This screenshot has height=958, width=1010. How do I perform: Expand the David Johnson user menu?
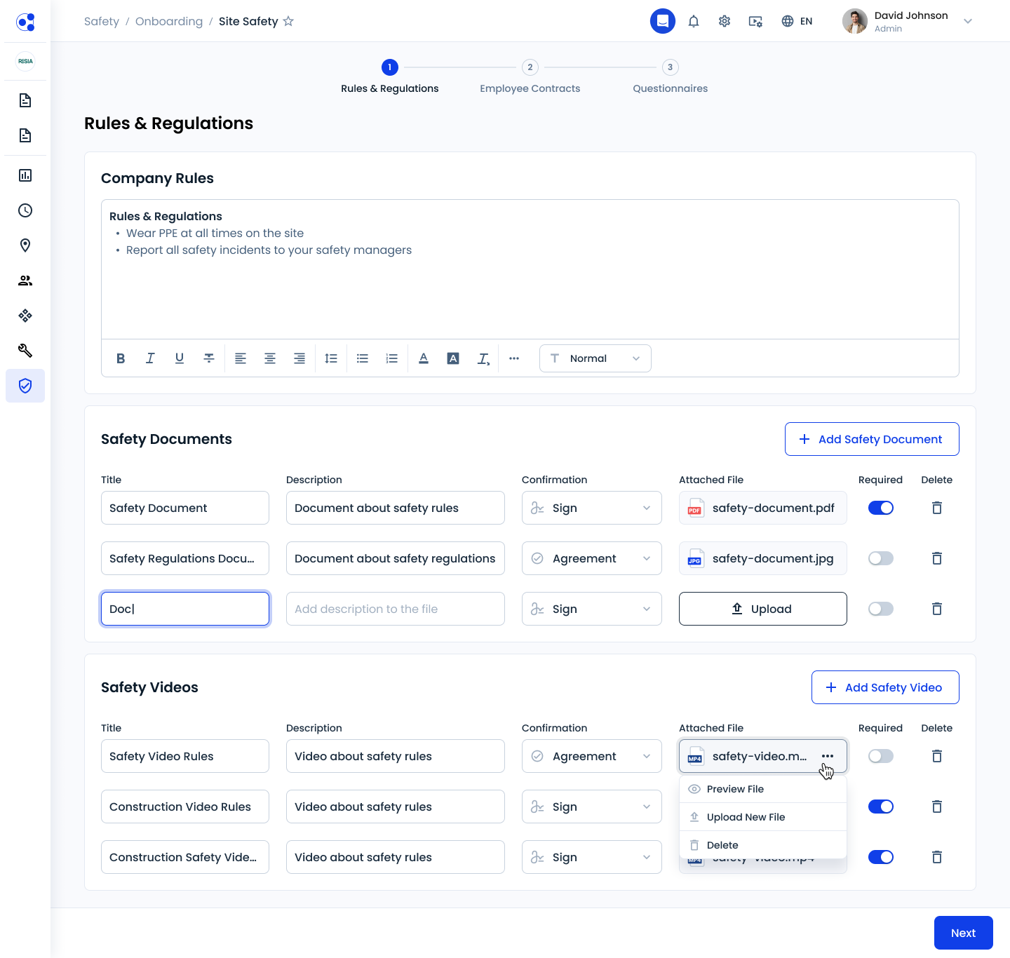968,21
